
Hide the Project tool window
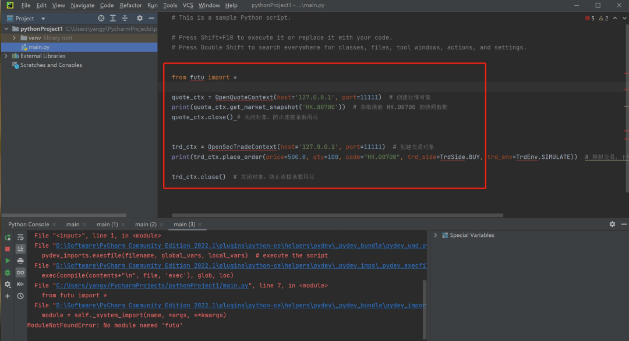tap(151, 18)
